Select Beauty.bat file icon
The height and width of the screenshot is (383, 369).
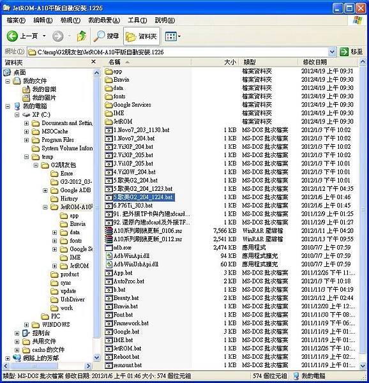pyautogui.click(x=109, y=298)
